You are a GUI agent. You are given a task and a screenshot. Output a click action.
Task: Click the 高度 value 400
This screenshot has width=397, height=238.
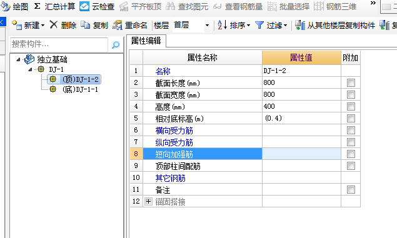(x=301, y=106)
